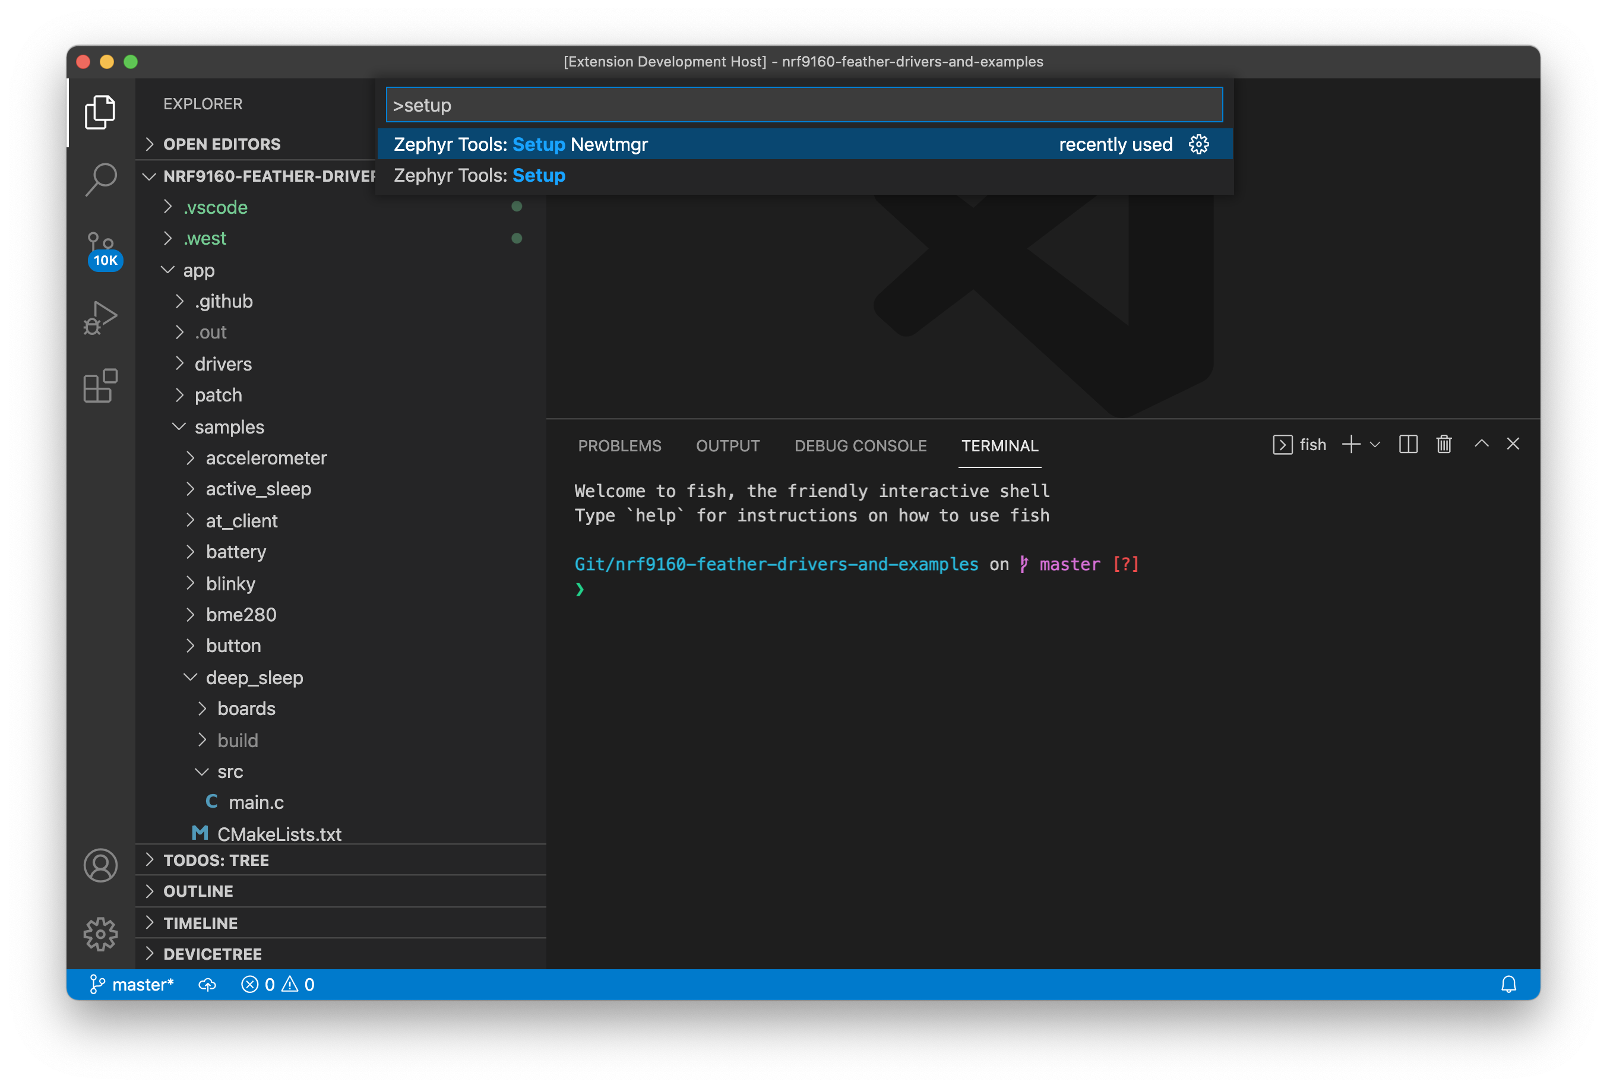Image resolution: width=1607 pixels, height=1088 pixels.
Task: Open the Extensions view icon
Action: click(100, 386)
